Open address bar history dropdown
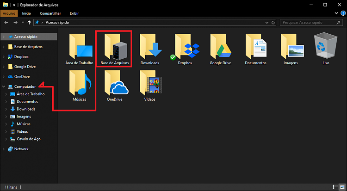The image size is (347, 191). click(266, 23)
